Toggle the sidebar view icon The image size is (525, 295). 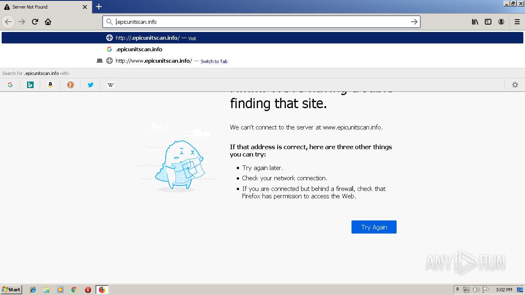(x=488, y=22)
